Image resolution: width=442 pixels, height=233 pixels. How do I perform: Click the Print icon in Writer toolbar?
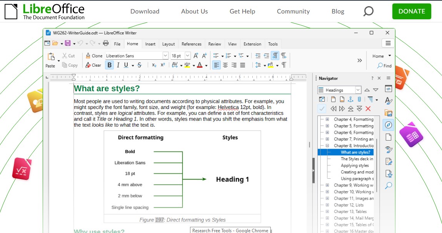click(x=106, y=43)
